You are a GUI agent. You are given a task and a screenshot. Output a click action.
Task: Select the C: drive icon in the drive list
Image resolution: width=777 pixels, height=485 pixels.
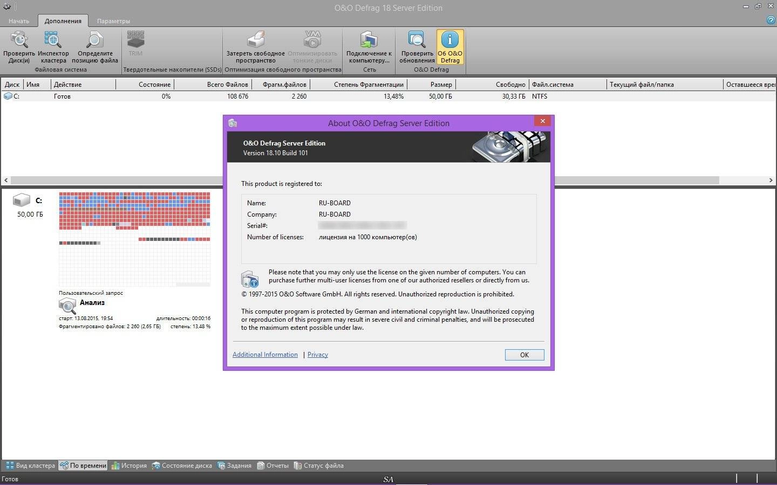[8, 96]
